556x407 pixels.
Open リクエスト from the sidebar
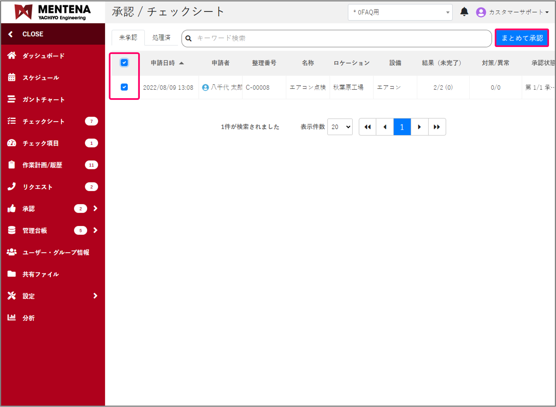coord(37,187)
